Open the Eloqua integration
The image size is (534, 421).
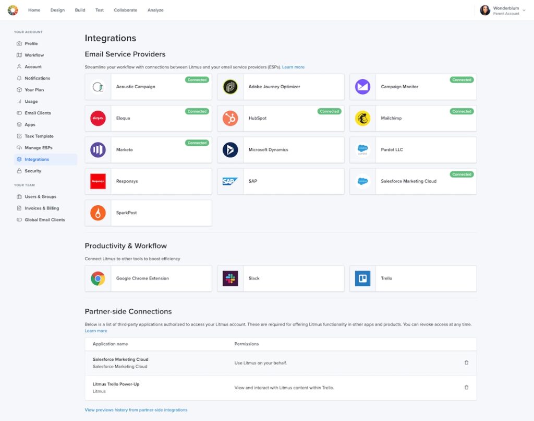[148, 119]
